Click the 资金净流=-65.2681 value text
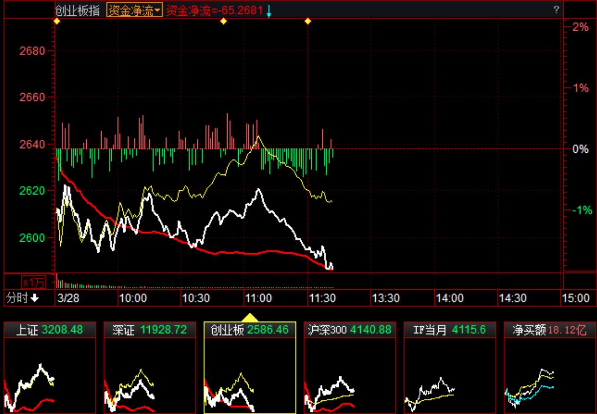 click(x=214, y=10)
